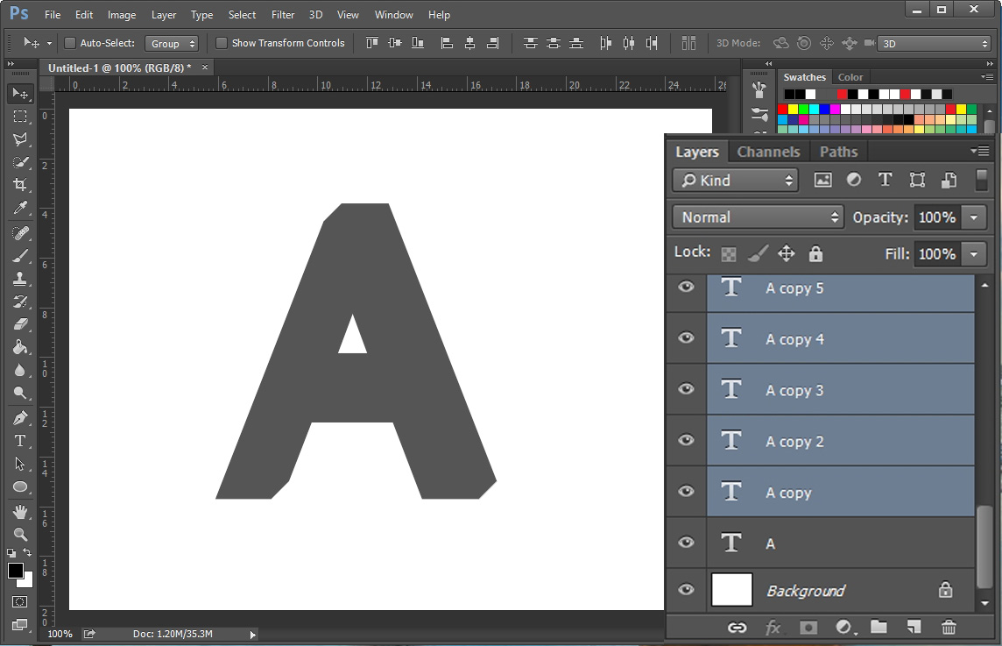This screenshot has height=646, width=1002.
Task: Select the Paint Bucket tool
Action: (x=20, y=347)
